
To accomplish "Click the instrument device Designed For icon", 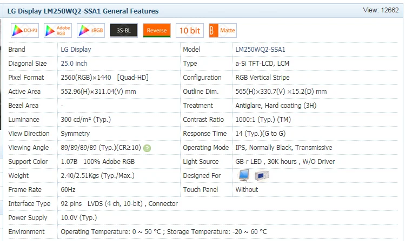I will pyautogui.click(x=262, y=176).
